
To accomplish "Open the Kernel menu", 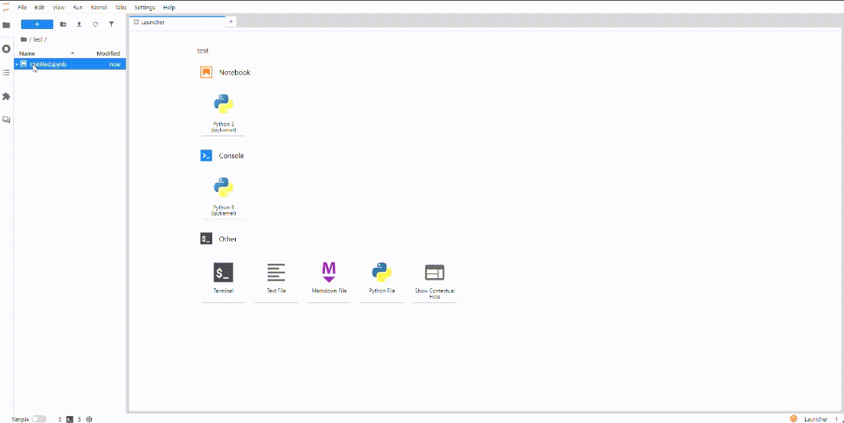I will point(99,7).
